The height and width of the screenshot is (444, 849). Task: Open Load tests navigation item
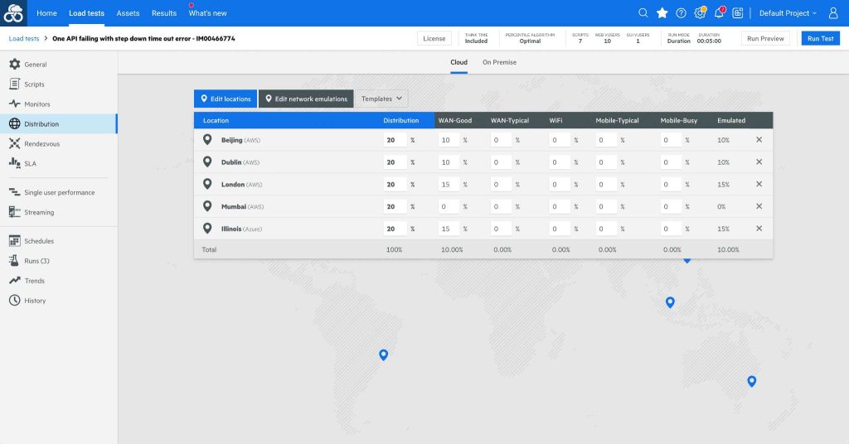point(86,13)
